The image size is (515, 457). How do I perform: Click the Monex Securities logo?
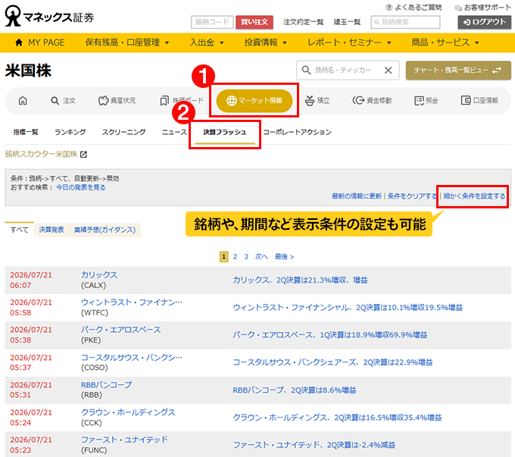click(x=49, y=16)
